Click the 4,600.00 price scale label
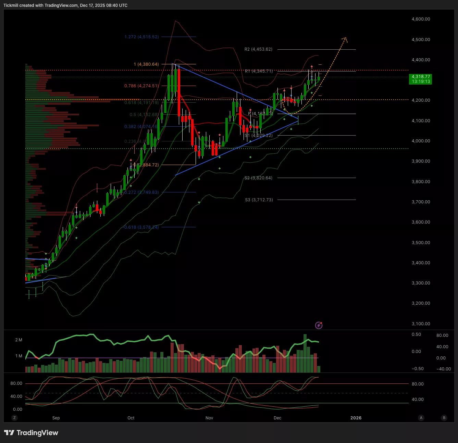The height and width of the screenshot is (443, 458). (421, 19)
